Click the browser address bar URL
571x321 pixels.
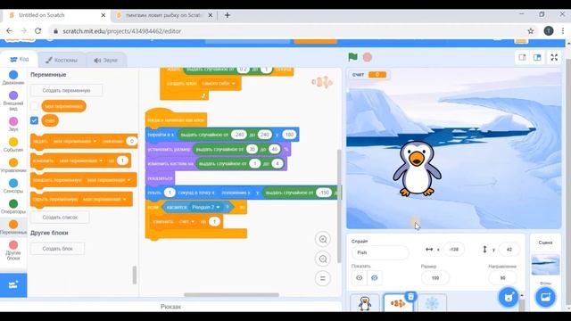point(121,31)
